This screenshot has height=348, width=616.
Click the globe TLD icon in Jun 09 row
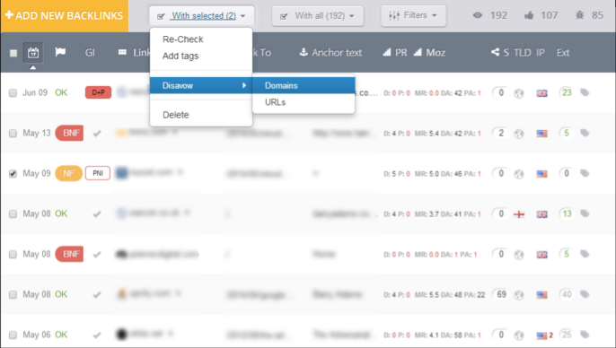(x=519, y=93)
